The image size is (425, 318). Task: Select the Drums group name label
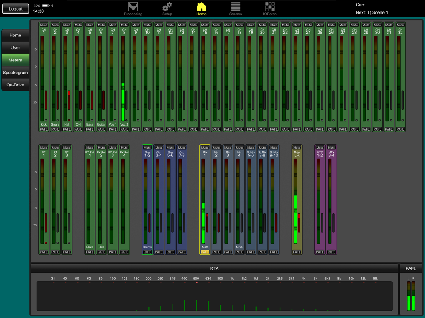pos(147,247)
